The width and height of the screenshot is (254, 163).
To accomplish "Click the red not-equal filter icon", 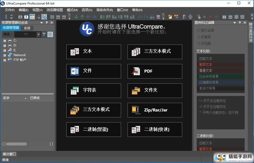I will click(210, 17).
